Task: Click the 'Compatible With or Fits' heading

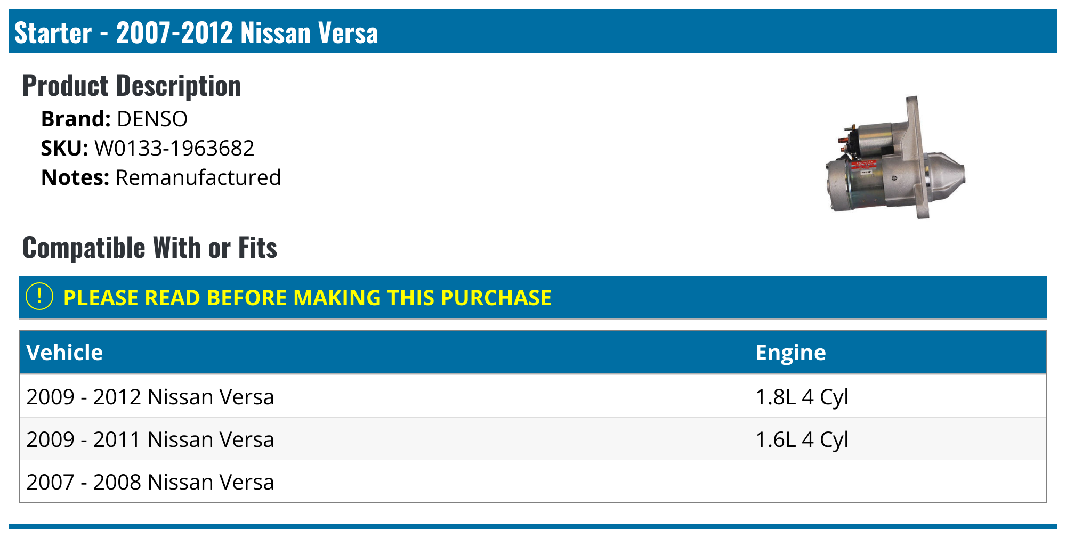Action: [x=150, y=248]
